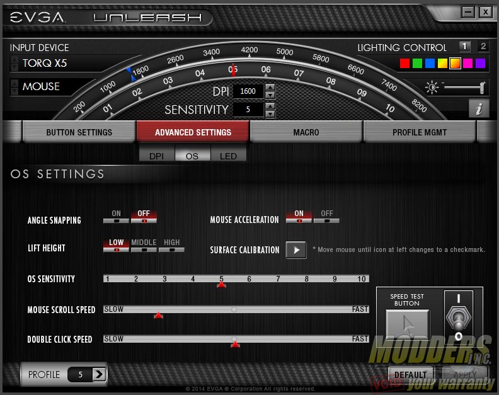Click the speed test cursor button
This screenshot has height=395, width=499.
[x=408, y=325]
